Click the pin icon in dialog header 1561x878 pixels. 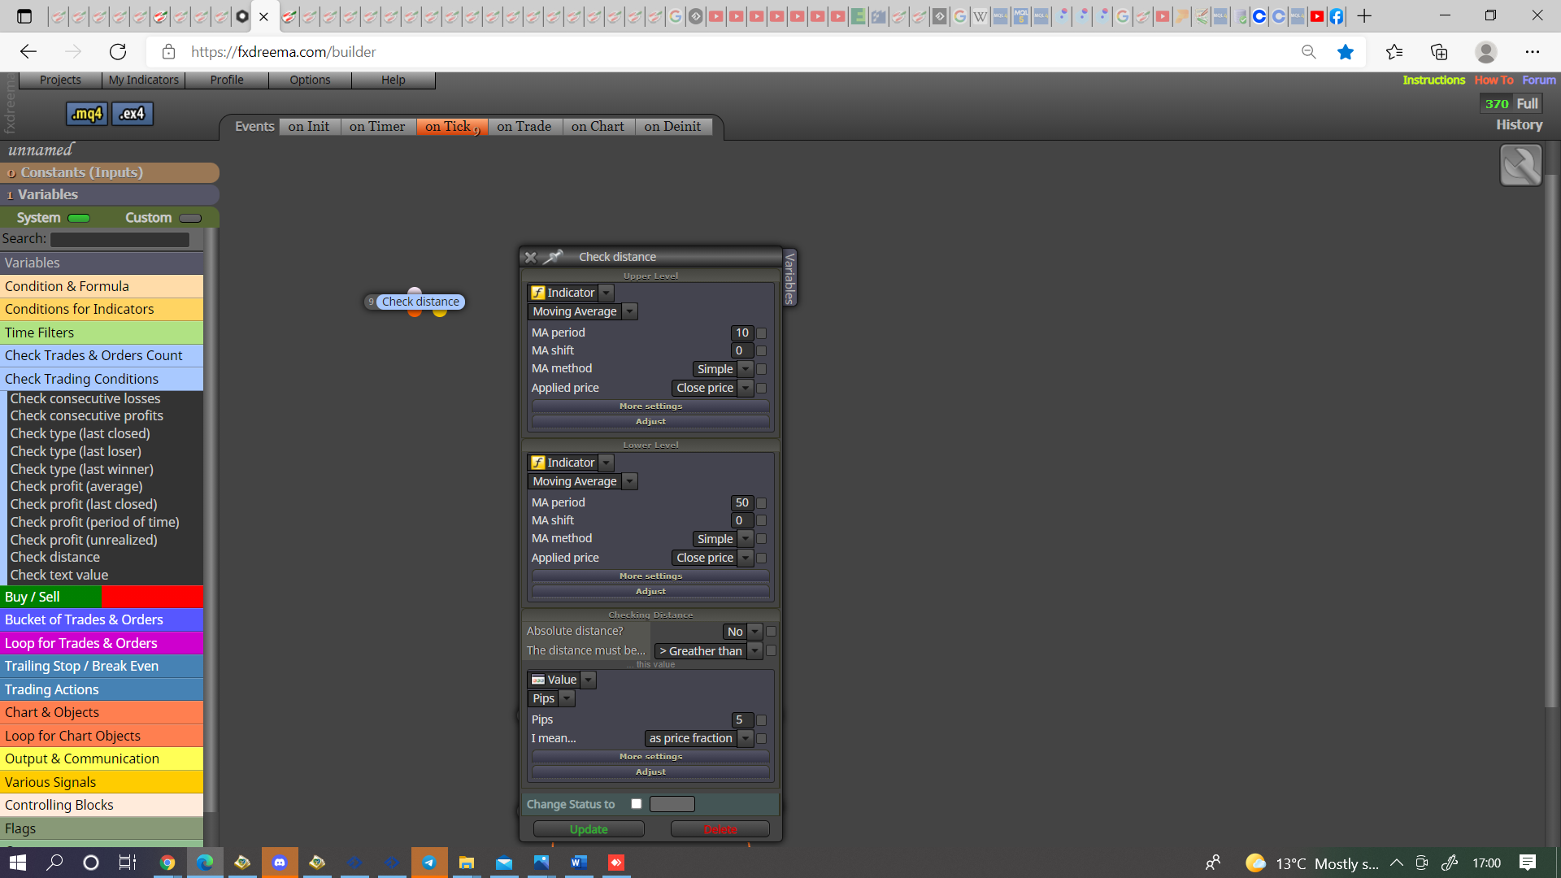click(554, 257)
